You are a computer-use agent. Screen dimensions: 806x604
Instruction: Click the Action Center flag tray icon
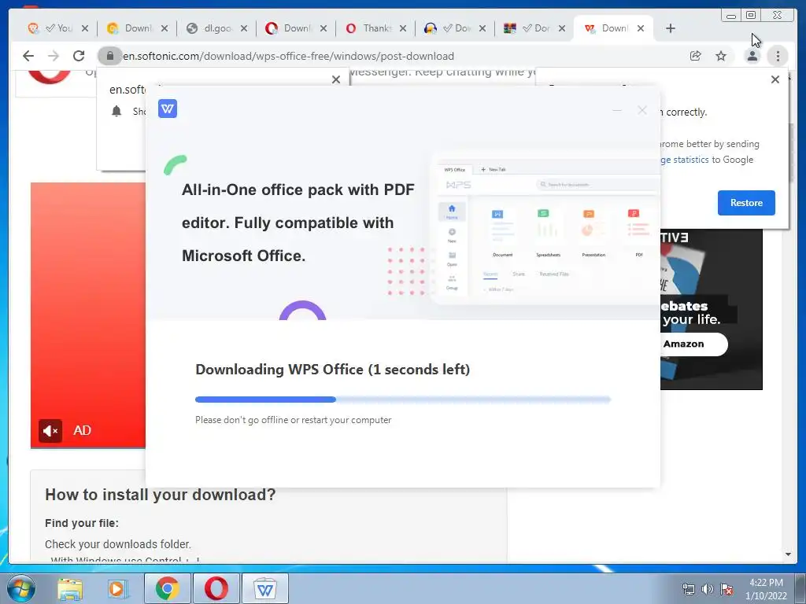(727, 589)
